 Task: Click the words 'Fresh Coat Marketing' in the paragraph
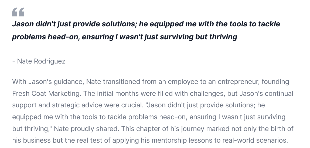[x=46, y=93]
